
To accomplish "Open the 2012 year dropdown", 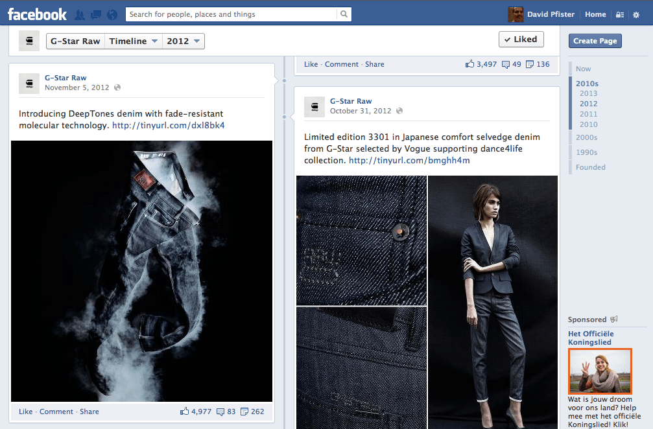I will (x=184, y=41).
